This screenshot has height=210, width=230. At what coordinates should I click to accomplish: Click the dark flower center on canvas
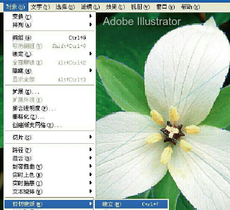[x=172, y=133]
